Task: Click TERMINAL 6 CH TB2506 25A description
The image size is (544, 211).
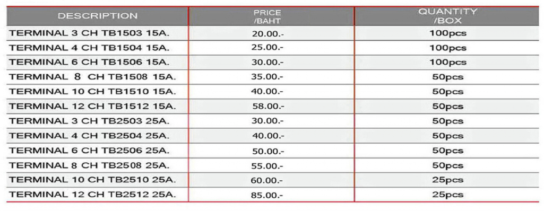Action: 89,151
